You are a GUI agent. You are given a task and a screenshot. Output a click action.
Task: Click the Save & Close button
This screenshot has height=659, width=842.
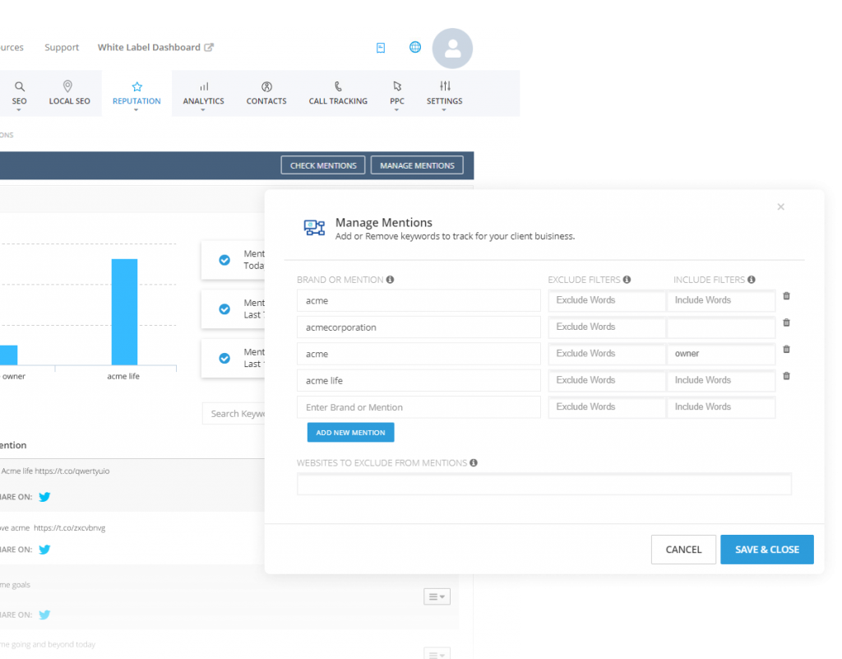click(x=767, y=550)
